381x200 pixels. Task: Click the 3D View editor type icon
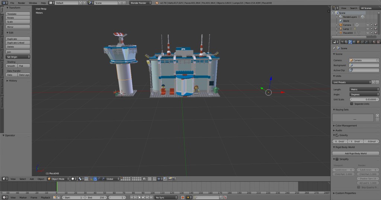point(5,179)
